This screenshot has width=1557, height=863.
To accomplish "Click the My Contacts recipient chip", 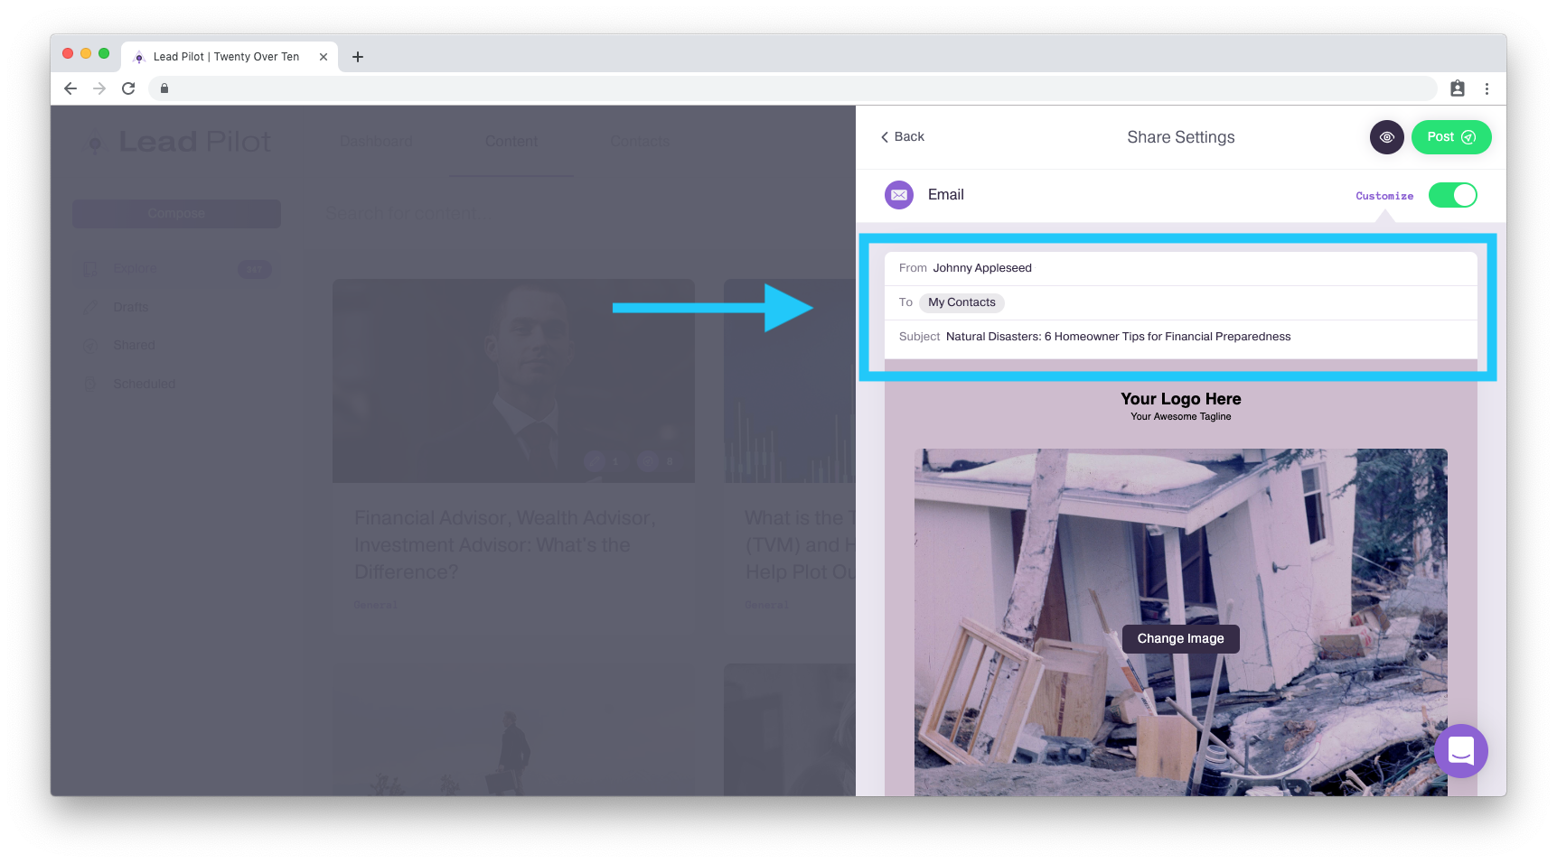I will tap(961, 302).
